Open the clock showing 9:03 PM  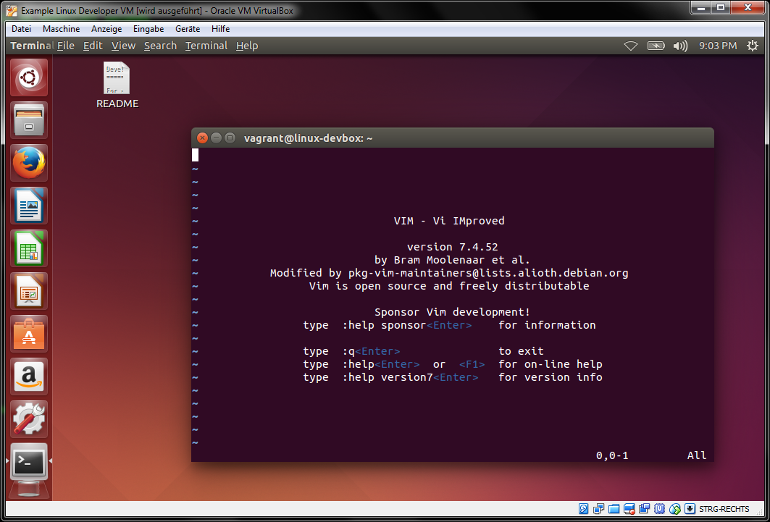click(718, 45)
